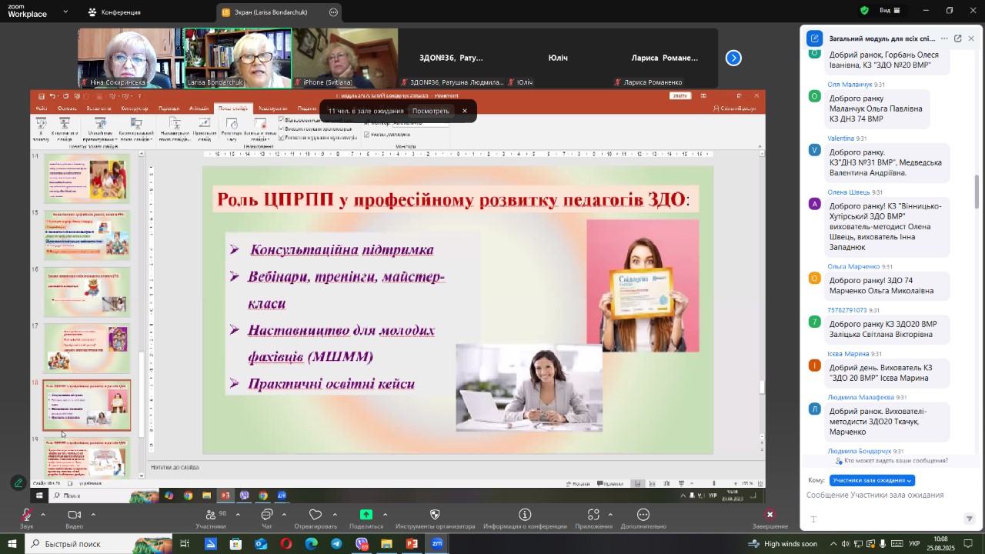Select slide 17 thumbnail in PowerPoint
Viewport: 985px width, 554px height.
pyautogui.click(x=87, y=349)
